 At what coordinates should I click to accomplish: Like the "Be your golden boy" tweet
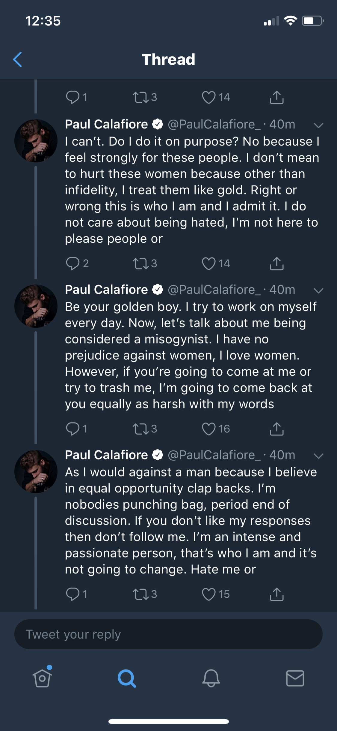coord(209,429)
